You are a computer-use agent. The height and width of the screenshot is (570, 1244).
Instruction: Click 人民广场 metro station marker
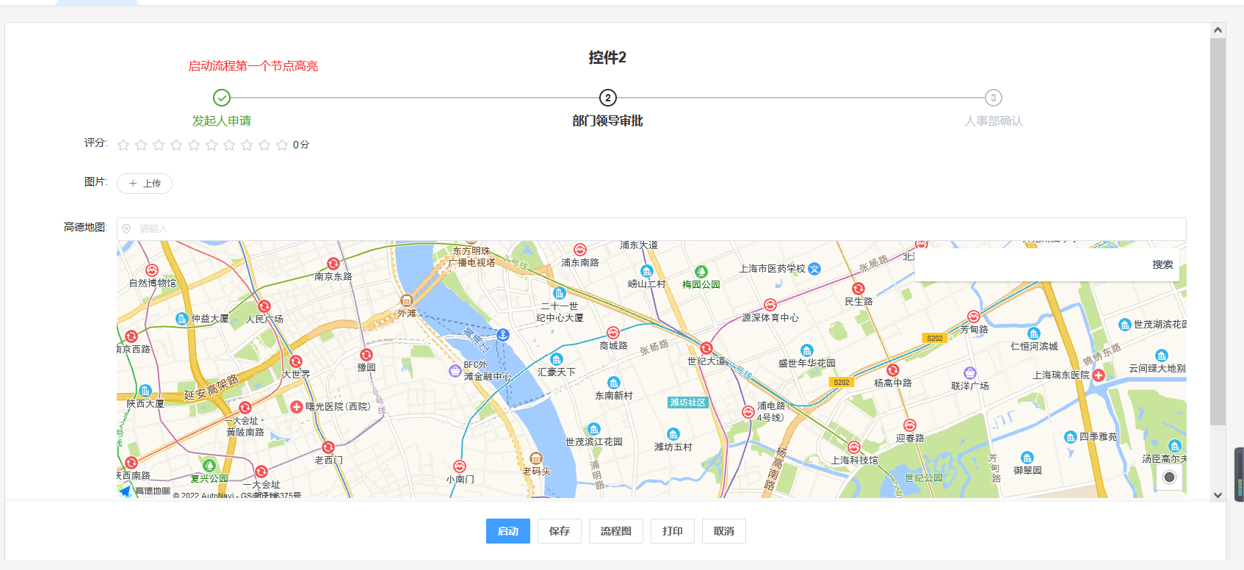(264, 306)
